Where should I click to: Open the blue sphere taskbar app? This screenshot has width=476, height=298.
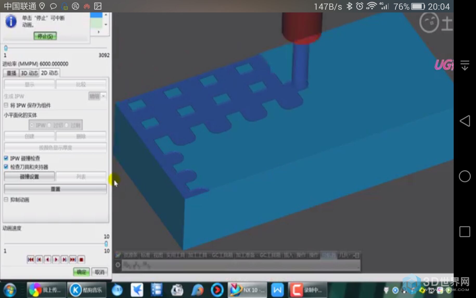coord(117,290)
